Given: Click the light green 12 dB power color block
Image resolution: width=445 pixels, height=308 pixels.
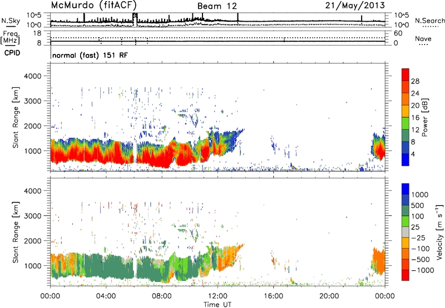Looking at the screenshot, I should click(406, 123).
